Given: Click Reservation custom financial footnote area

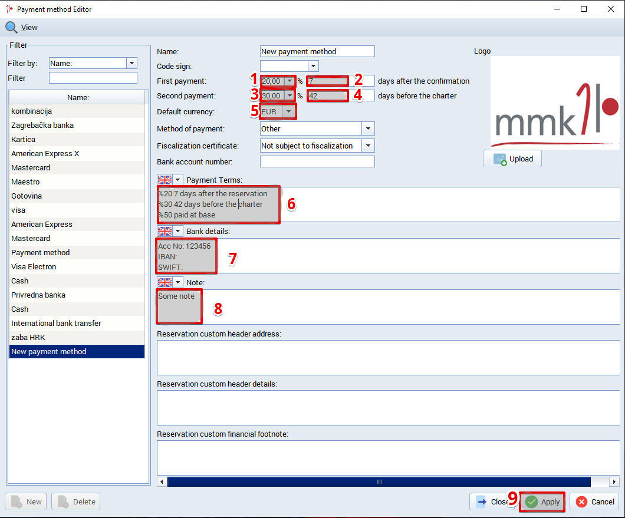Looking at the screenshot, I should (388, 458).
